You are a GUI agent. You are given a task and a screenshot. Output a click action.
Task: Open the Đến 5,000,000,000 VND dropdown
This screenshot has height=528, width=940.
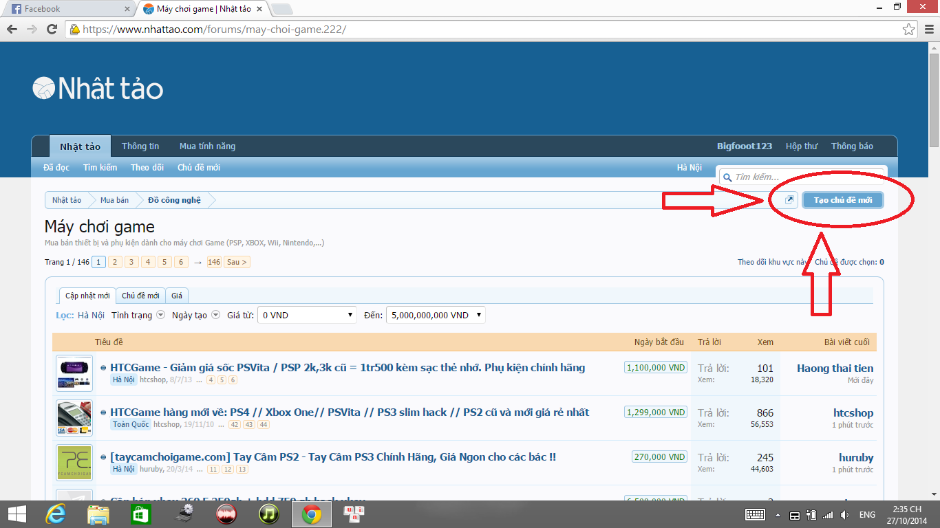click(436, 315)
